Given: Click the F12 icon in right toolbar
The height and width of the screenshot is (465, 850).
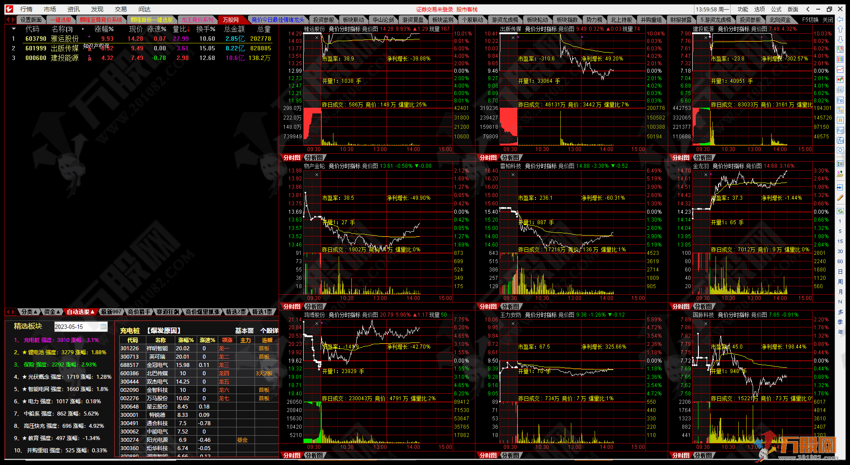Looking at the screenshot, I should point(840,130).
